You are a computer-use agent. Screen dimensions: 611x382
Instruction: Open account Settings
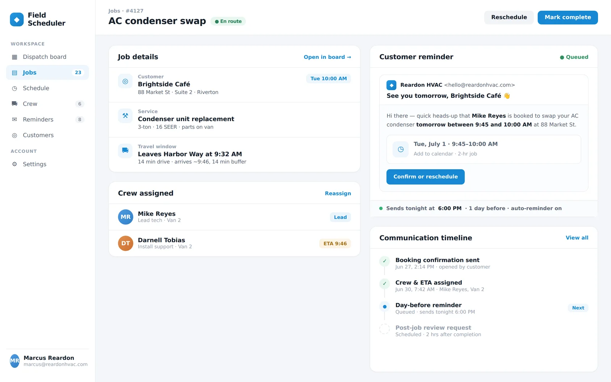tap(47, 164)
